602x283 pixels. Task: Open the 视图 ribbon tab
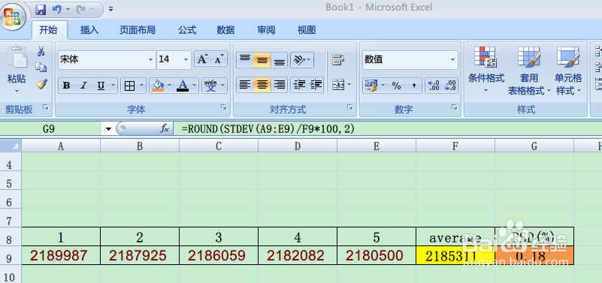307,30
